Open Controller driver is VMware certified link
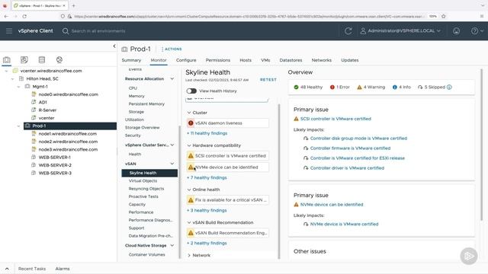The image size is (488, 274). 347,168
